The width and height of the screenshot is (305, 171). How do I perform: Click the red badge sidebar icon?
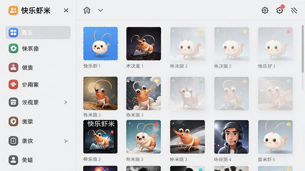tap(13, 84)
